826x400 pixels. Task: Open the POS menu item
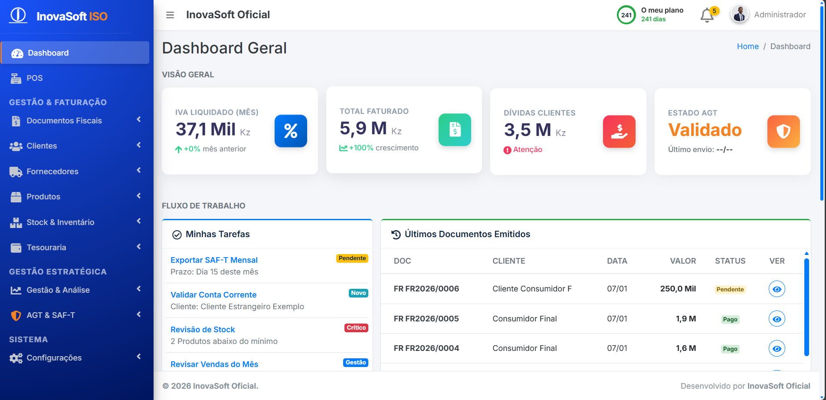(x=35, y=78)
